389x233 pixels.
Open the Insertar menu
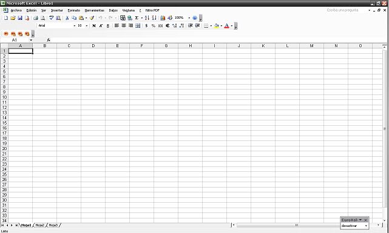[57, 10]
